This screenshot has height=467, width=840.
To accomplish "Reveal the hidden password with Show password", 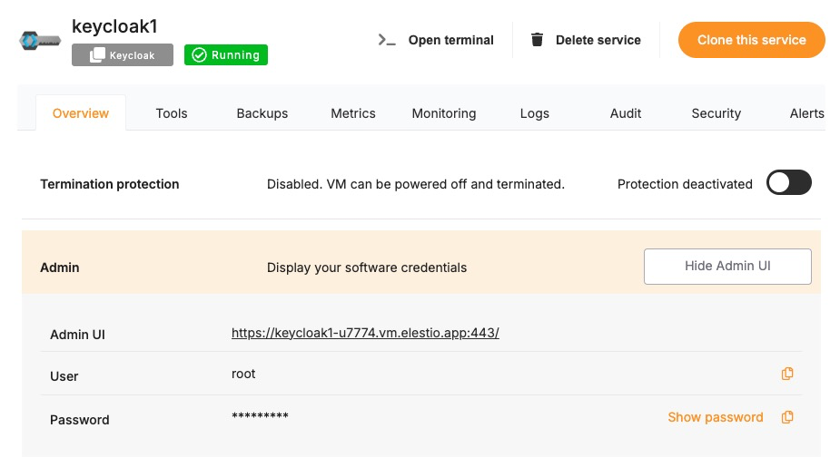I will pyautogui.click(x=715, y=417).
